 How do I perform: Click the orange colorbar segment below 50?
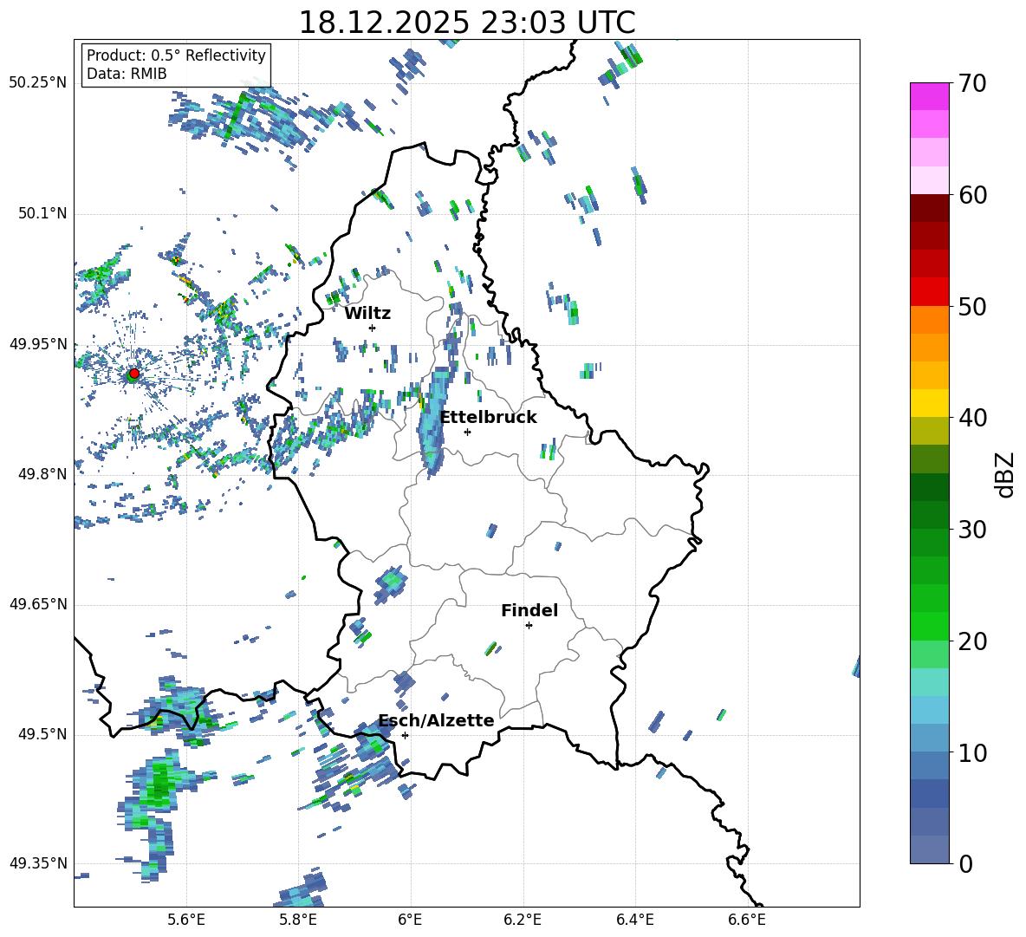coord(929,320)
